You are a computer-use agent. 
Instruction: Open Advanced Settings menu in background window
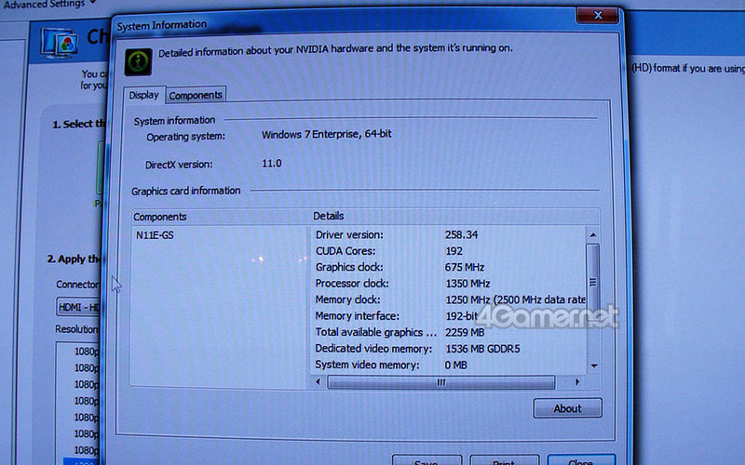pos(49,4)
